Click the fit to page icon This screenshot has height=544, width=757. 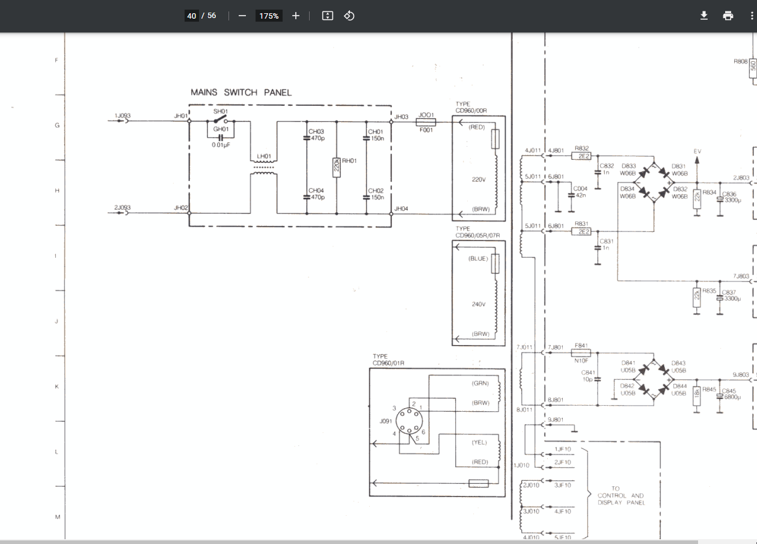pyautogui.click(x=328, y=16)
